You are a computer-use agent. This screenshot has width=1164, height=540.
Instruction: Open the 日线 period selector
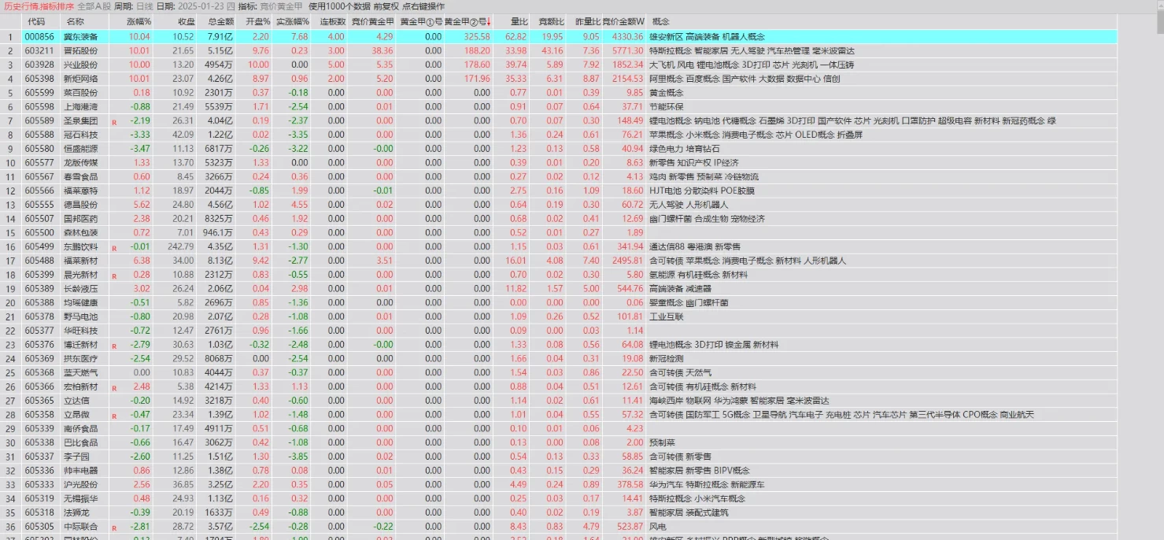point(145,6)
